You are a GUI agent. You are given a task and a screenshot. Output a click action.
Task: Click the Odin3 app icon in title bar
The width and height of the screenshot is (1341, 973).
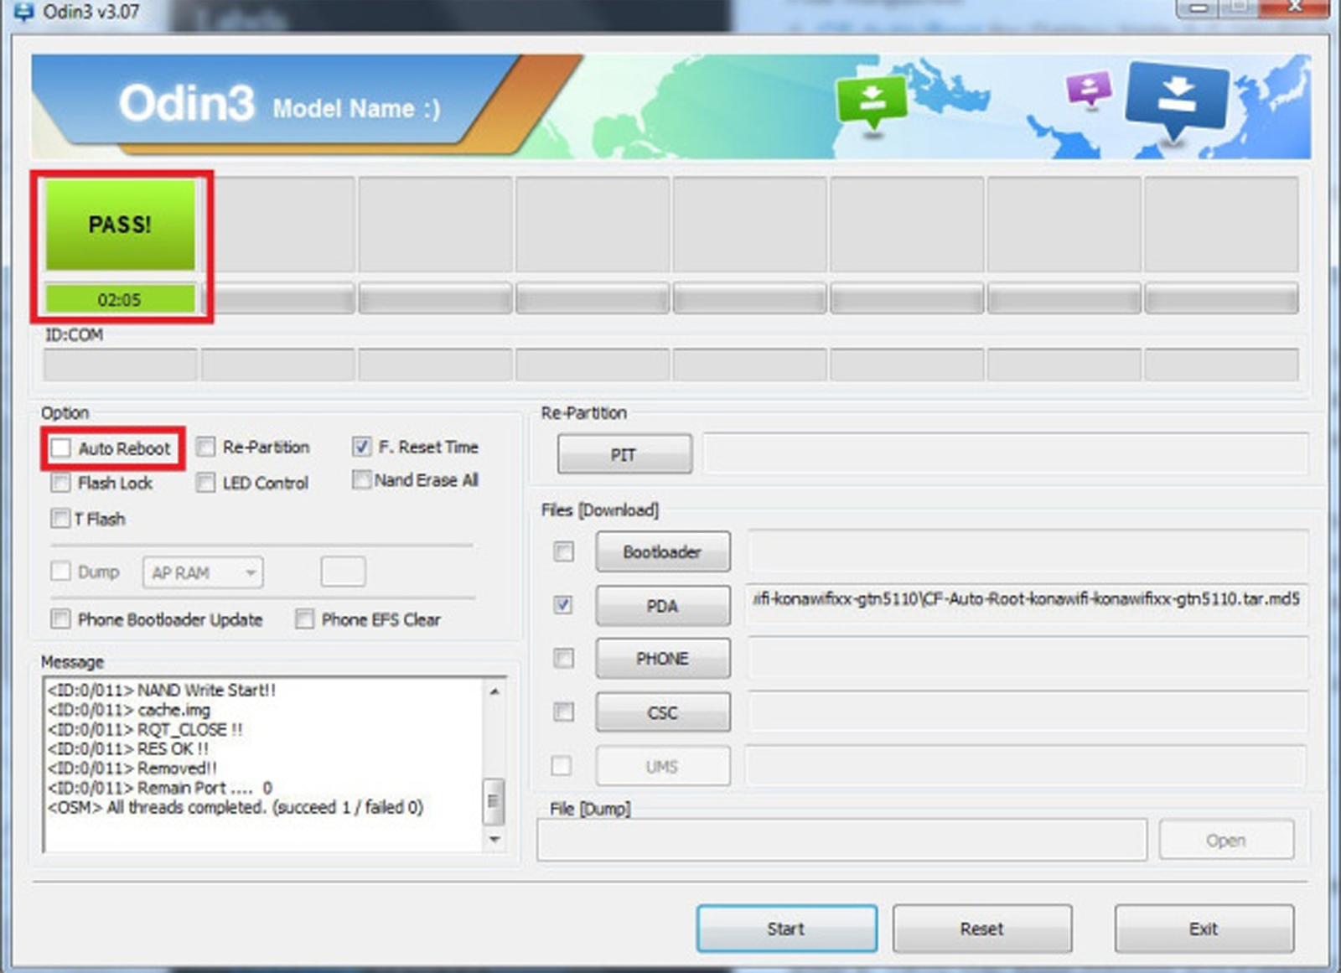pyautogui.click(x=23, y=12)
